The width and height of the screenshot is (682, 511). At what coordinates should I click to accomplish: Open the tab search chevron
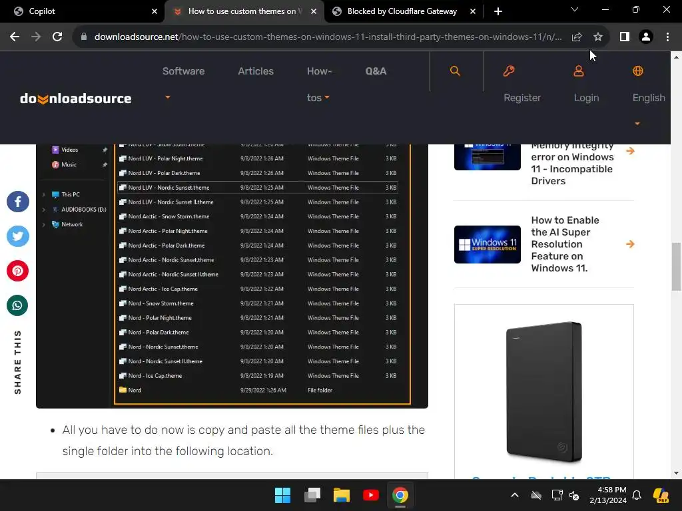click(575, 9)
